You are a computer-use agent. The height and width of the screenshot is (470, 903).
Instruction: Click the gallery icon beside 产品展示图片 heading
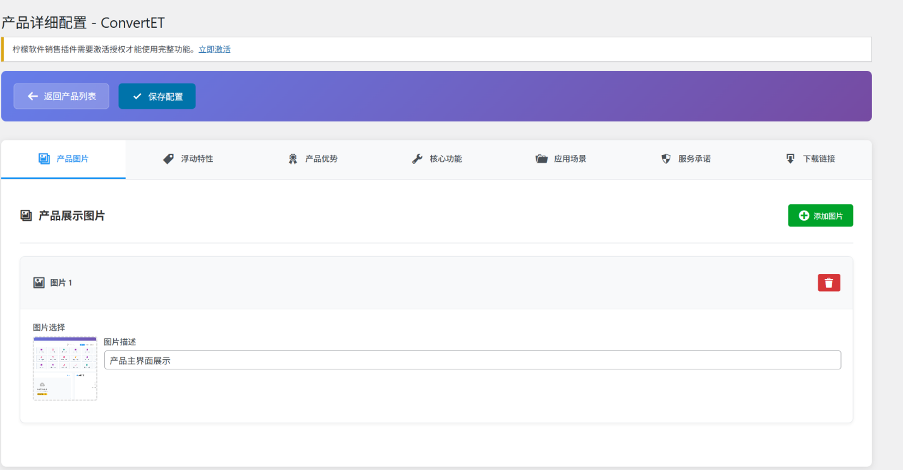[26, 216]
